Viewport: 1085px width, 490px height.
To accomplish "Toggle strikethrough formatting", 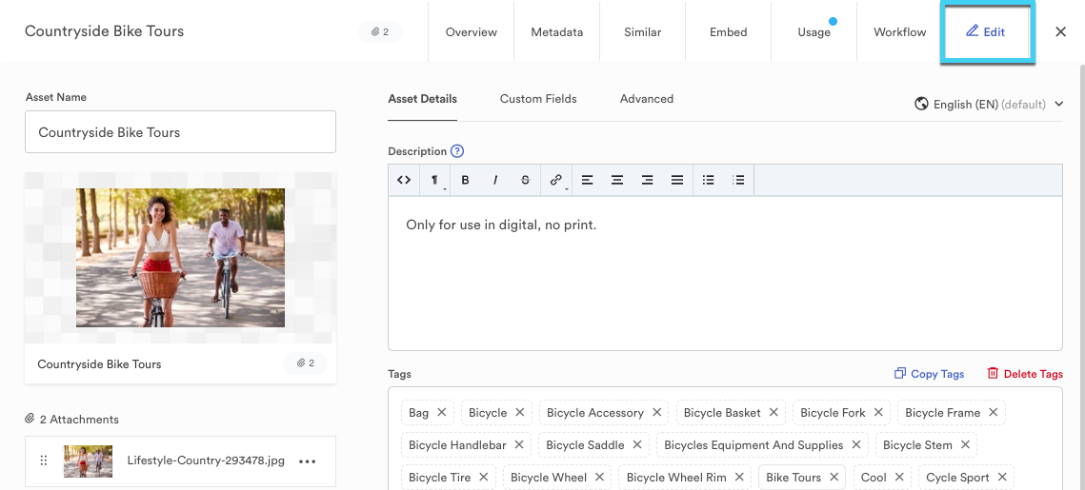I will point(525,180).
